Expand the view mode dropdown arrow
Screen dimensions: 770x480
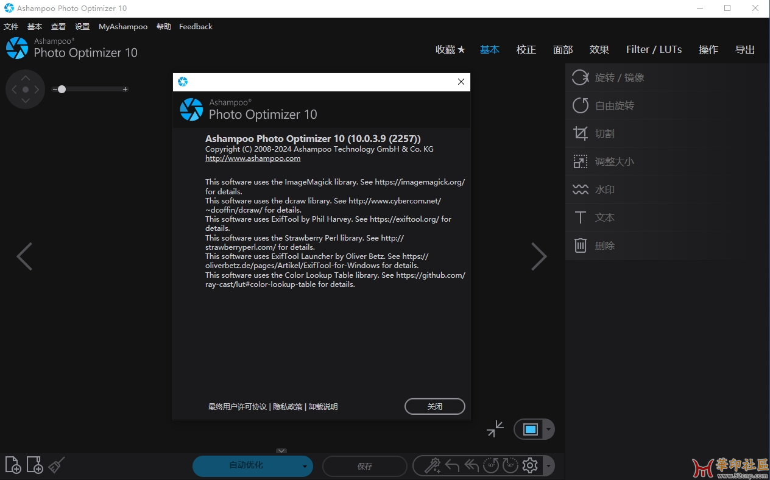548,429
